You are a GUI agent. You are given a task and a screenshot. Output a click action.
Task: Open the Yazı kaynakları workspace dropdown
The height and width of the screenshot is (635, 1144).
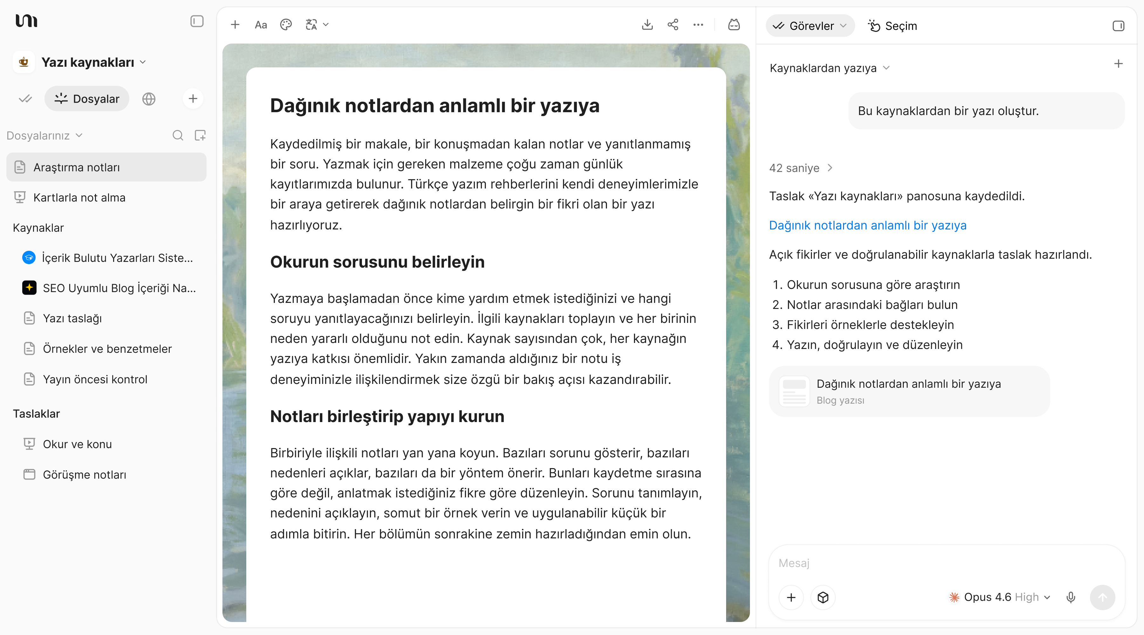coord(94,62)
